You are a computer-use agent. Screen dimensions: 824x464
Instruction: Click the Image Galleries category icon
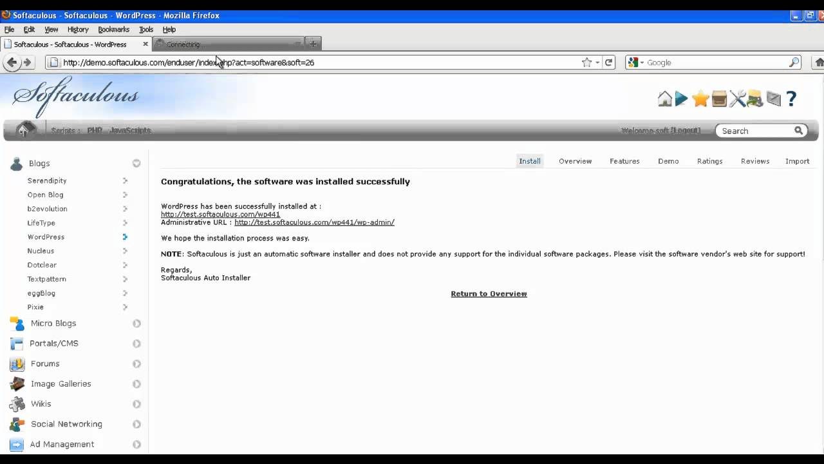pyautogui.click(x=17, y=384)
